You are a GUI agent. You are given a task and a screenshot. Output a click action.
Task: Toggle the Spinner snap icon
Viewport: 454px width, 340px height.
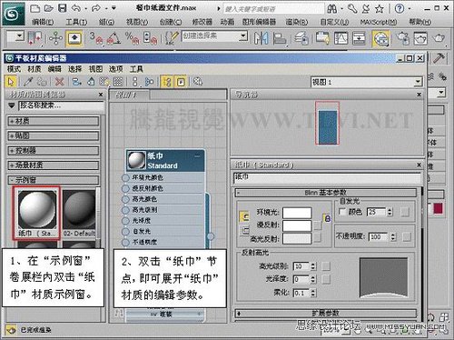click(x=151, y=38)
